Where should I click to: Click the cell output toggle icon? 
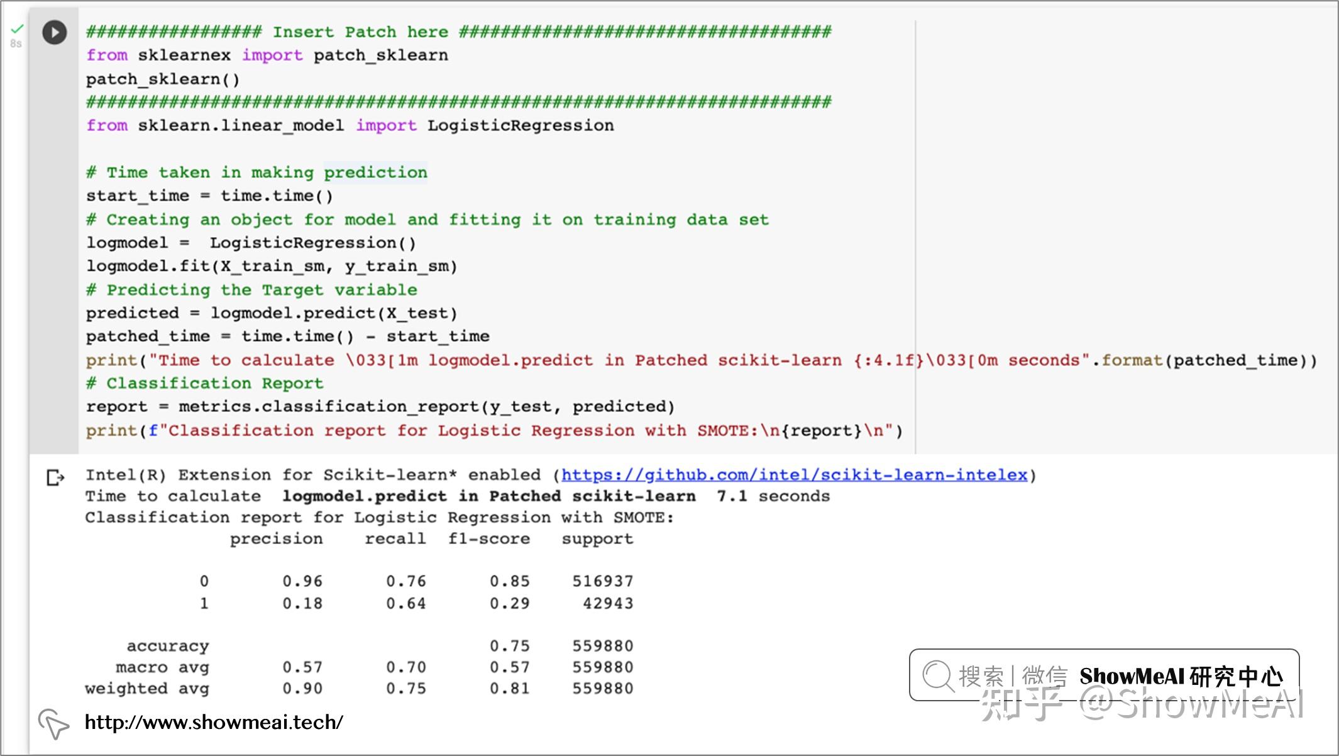[x=55, y=477]
